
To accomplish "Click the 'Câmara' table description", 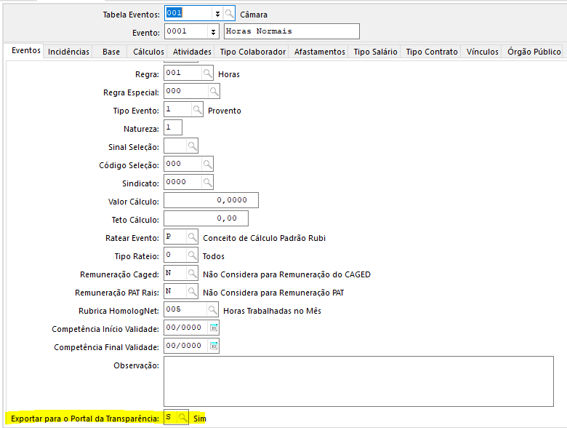I will [x=254, y=15].
